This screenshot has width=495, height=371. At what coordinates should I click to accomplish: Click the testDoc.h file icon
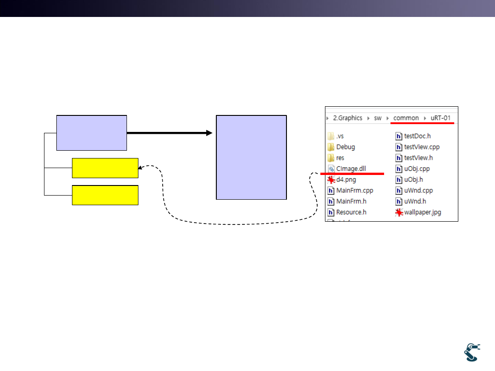399,136
